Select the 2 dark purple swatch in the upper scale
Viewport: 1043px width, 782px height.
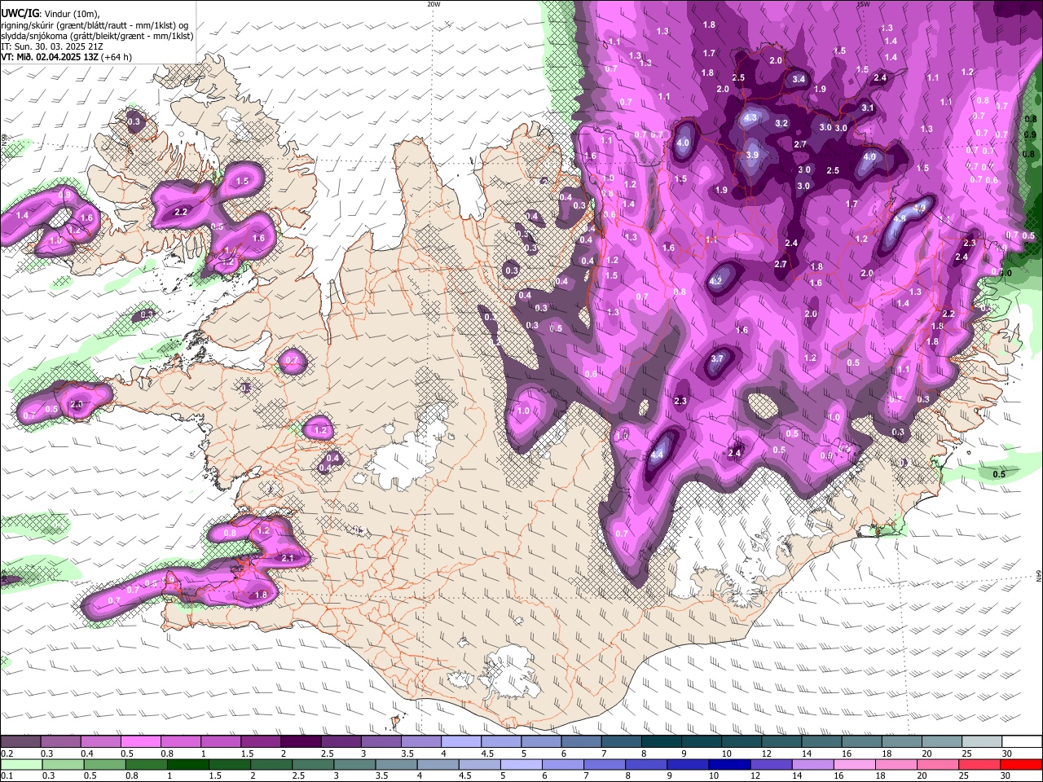[x=301, y=742]
